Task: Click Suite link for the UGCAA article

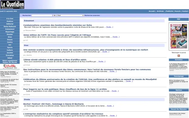Action: (129, 81)
